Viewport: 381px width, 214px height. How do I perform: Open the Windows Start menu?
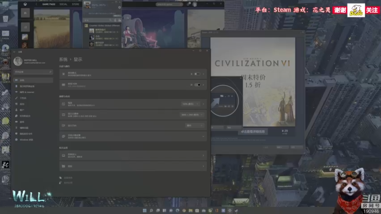(145, 211)
